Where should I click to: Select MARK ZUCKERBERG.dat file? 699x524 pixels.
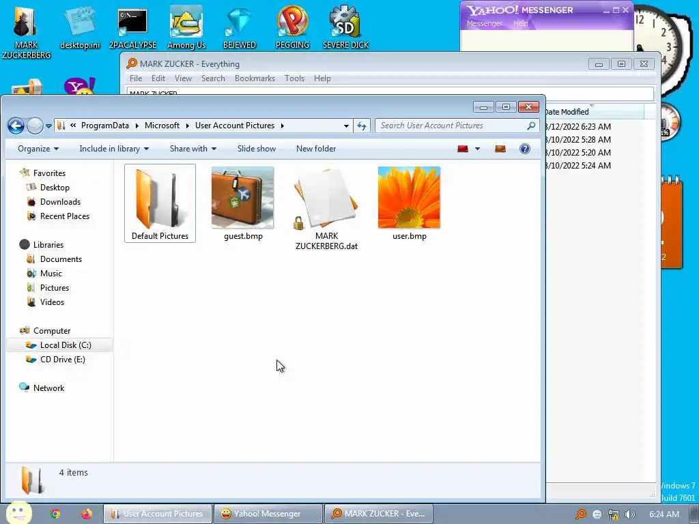326,209
